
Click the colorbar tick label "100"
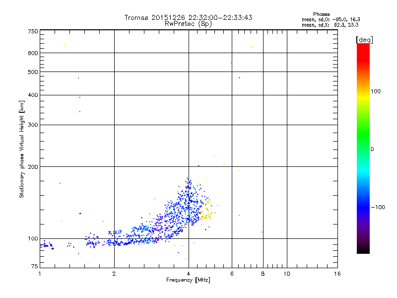376,91
